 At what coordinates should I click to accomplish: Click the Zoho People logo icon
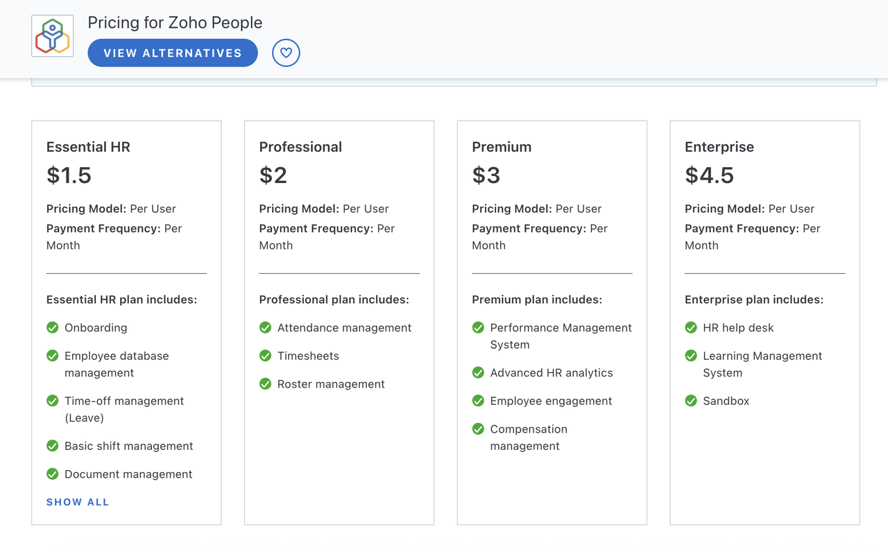53,36
